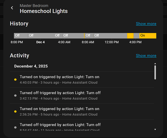The image size is (167, 138).
Task: Click the Activity list scrollbar thumb
Action: point(155,72)
